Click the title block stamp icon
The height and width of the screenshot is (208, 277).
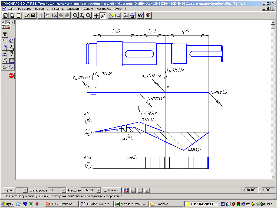tap(118, 15)
